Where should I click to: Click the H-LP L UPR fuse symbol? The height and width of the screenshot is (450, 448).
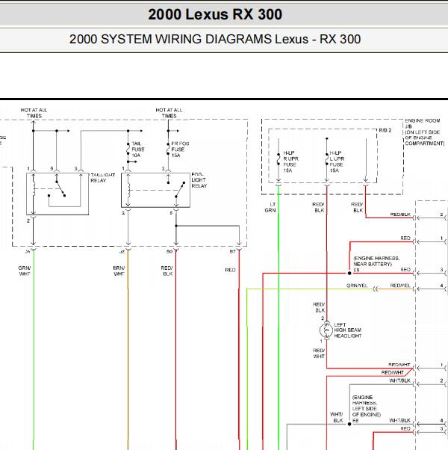point(327,159)
